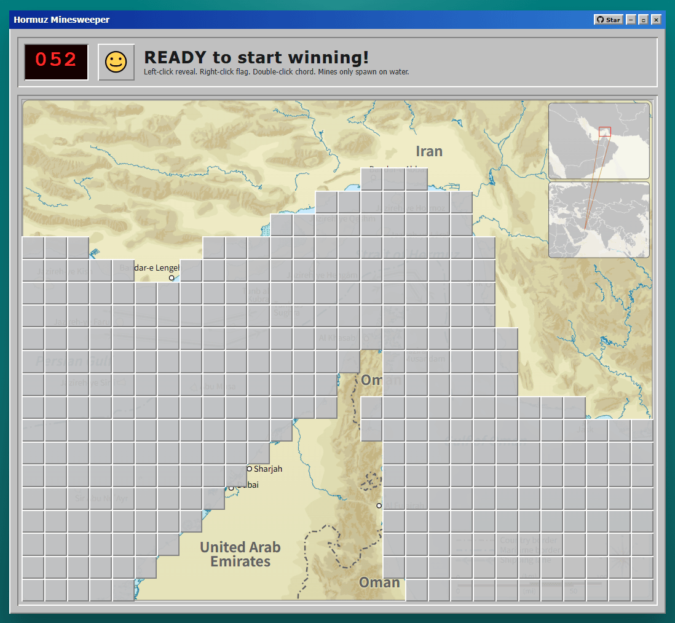
Task: Click the Dubai city marker circle
Action: pyautogui.click(x=232, y=487)
